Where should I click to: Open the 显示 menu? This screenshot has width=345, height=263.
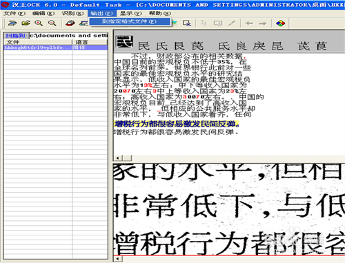tap(130, 13)
